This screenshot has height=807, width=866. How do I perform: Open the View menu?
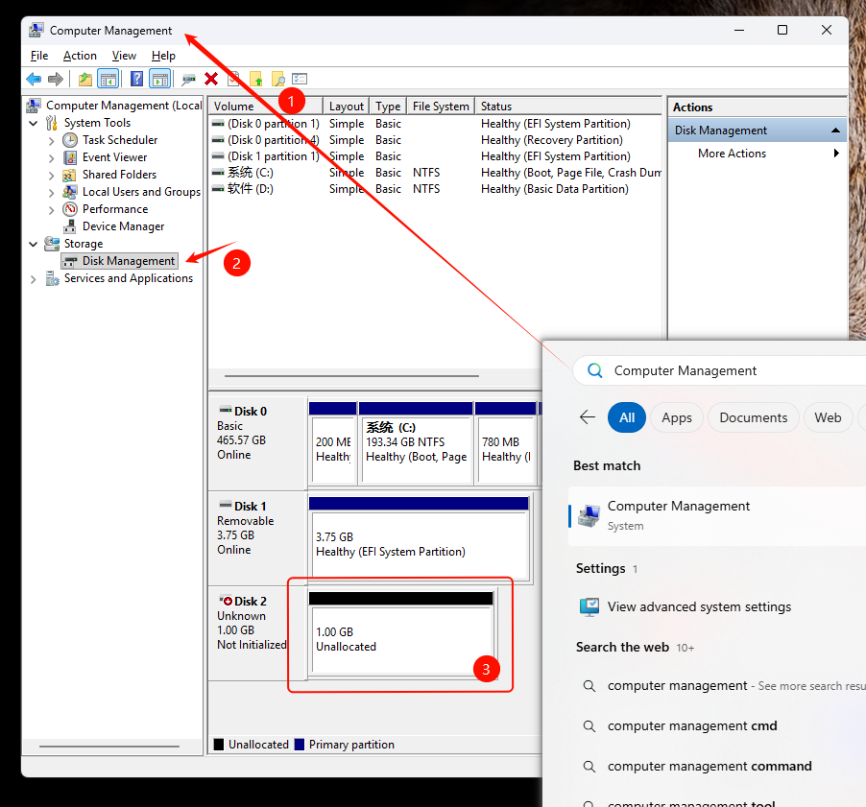pyautogui.click(x=124, y=56)
